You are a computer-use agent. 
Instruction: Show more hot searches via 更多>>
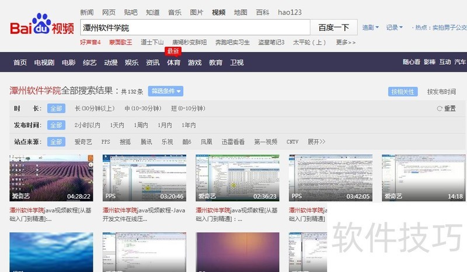[x=346, y=42]
